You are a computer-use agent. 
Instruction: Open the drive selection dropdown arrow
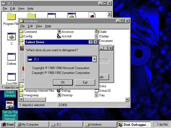point(94,59)
